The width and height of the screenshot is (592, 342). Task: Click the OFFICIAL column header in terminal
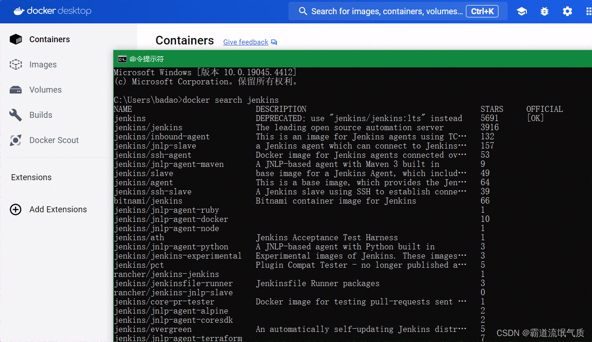pos(545,109)
